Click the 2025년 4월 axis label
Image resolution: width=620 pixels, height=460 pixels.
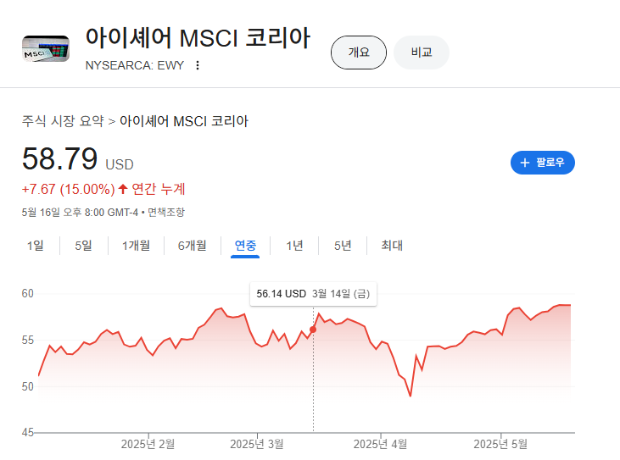(380, 444)
